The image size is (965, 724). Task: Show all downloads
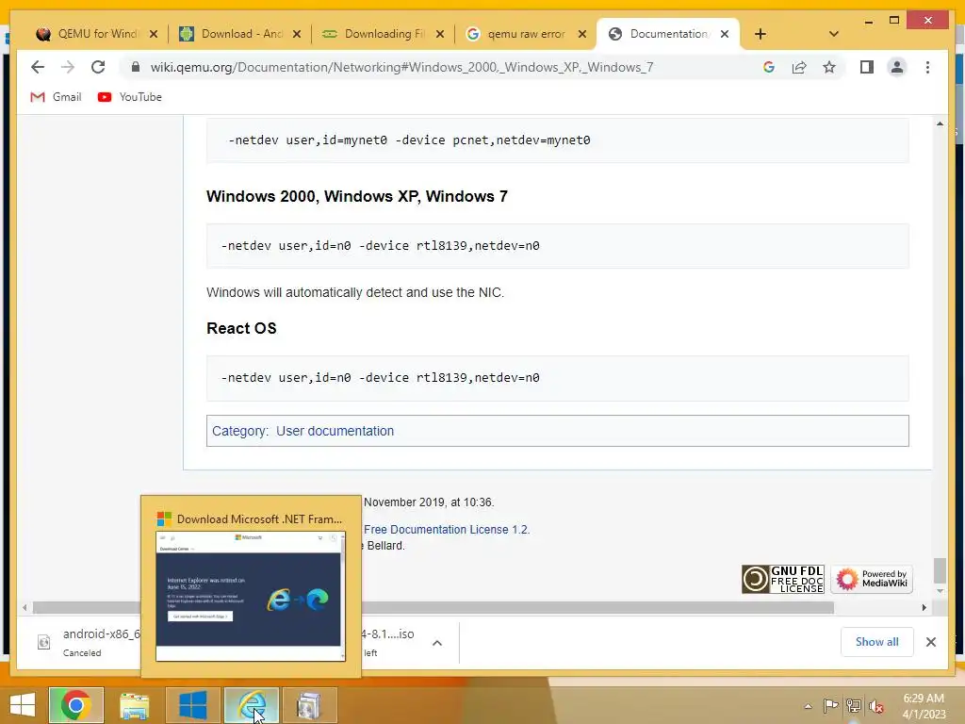[876, 642]
